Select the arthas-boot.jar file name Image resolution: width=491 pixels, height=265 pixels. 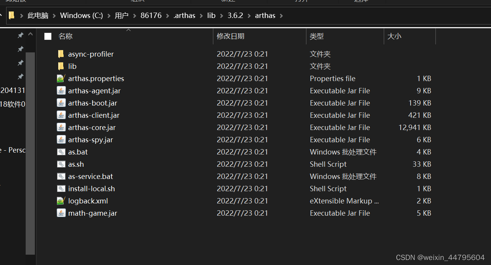tap(93, 103)
